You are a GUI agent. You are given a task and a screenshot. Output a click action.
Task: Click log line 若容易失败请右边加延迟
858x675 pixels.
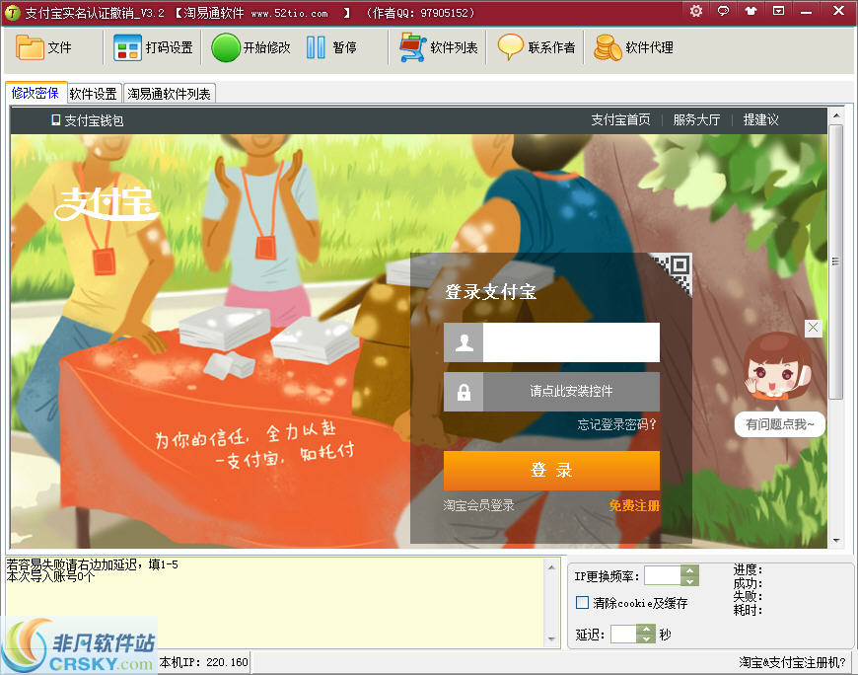pyautogui.click(x=92, y=564)
